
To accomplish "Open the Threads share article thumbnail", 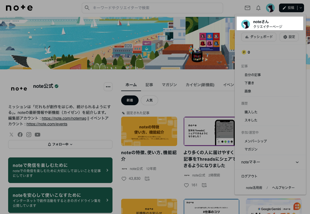I will (x=209, y=131).
